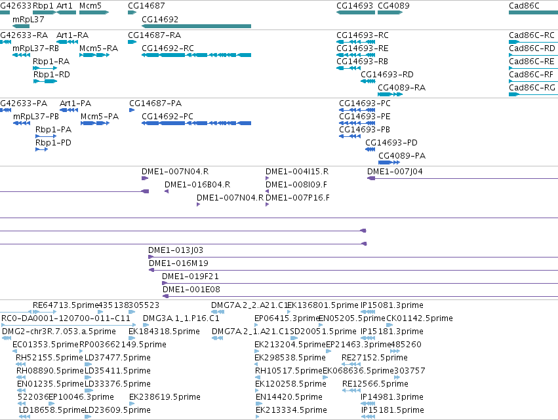The height and width of the screenshot is (420, 558).
Task: Select the CG14692-PC protein glyph
Action: tap(197, 123)
